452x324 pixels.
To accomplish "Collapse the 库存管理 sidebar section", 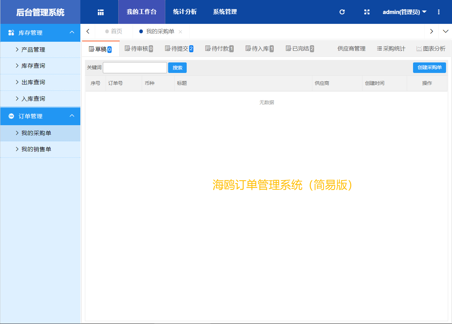I will 72,32.
